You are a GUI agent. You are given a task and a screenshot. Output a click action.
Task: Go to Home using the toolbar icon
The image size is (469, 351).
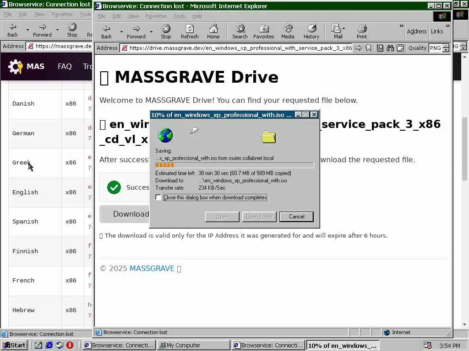213,32
